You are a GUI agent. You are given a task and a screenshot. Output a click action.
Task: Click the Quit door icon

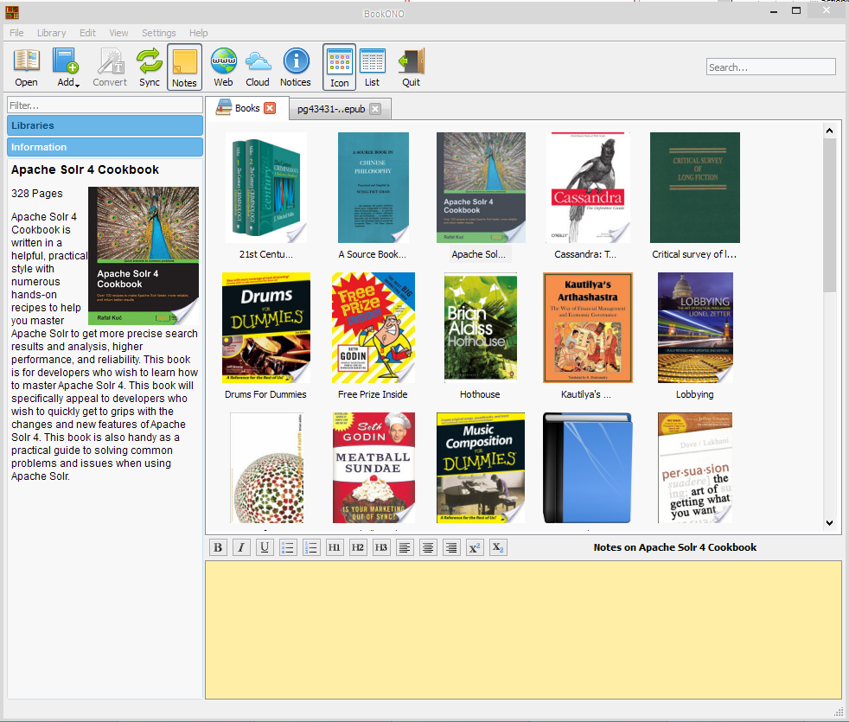pyautogui.click(x=411, y=67)
